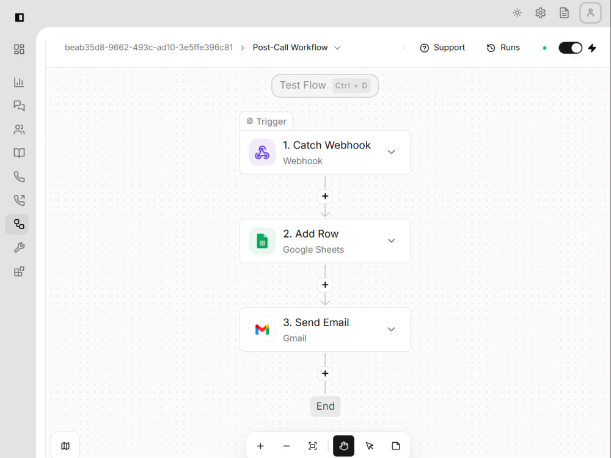Click the folder ID breadcrumb beab35d8
The height and width of the screenshot is (458, 611).
pos(148,48)
